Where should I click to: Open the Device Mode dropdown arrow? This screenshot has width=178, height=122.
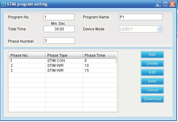tap(160, 29)
